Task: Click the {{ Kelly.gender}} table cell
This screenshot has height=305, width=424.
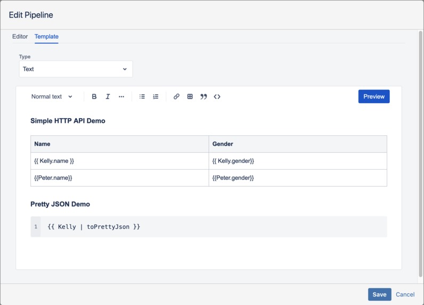Action: [298, 161]
